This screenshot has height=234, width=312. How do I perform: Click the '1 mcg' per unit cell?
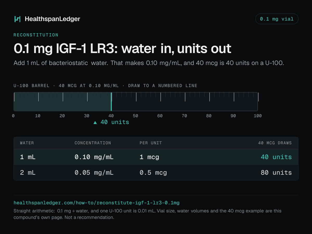[149, 157]
